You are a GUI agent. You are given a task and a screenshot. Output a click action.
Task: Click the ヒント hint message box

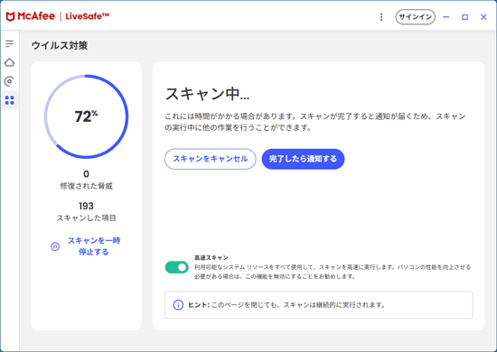[x=319, y=305]
